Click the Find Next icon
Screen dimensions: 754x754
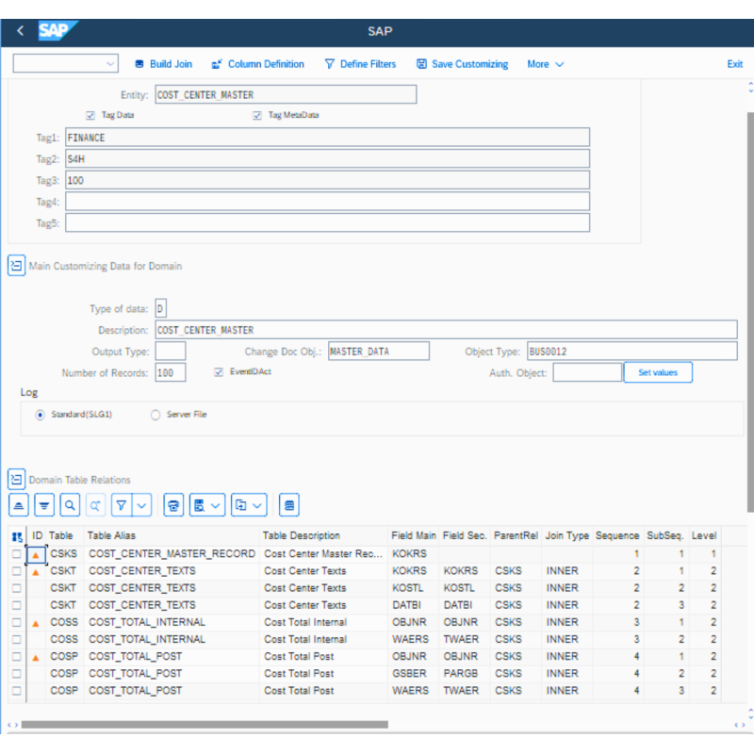[x=94, y=505]
